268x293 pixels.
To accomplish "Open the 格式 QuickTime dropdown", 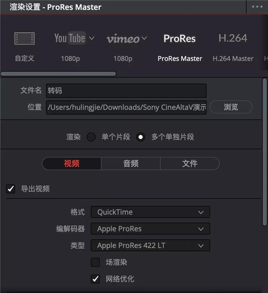I will click(x=150, y=212).
